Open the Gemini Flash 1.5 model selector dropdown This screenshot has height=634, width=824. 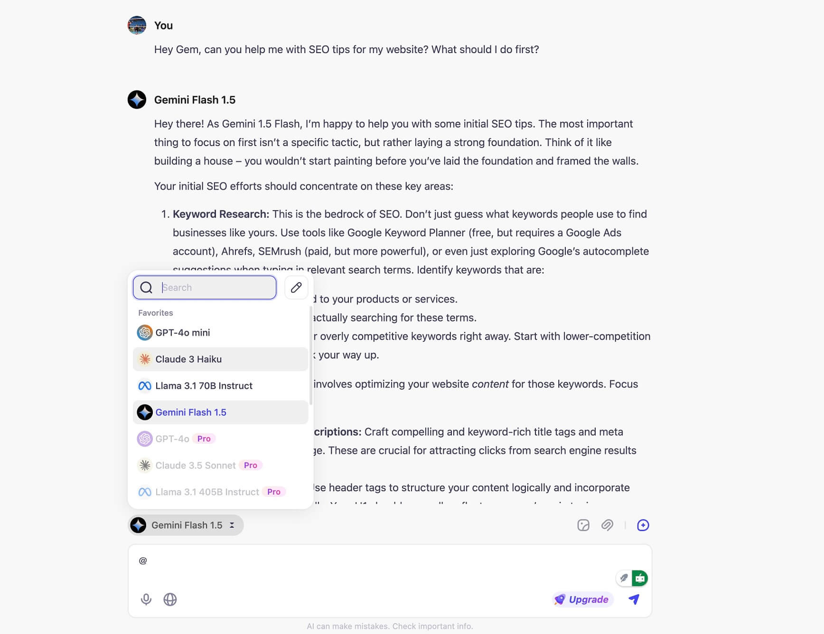[185, 525]
